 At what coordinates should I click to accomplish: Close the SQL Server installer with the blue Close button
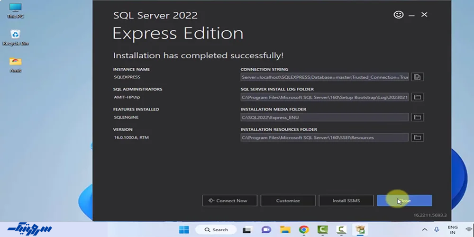(x=404, y=201)
